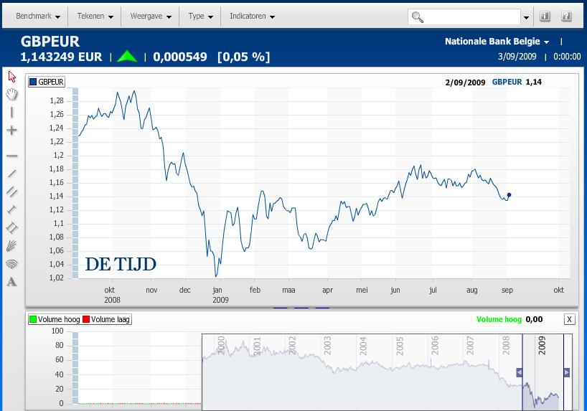Select the horizontal line drawing tool
The height and width of the screenshot is (411, 587).
click(12, 156)
